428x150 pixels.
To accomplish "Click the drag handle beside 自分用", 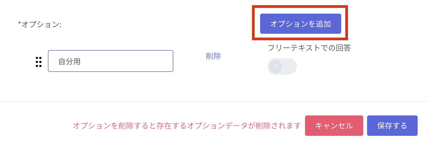I will click(39, 62).
